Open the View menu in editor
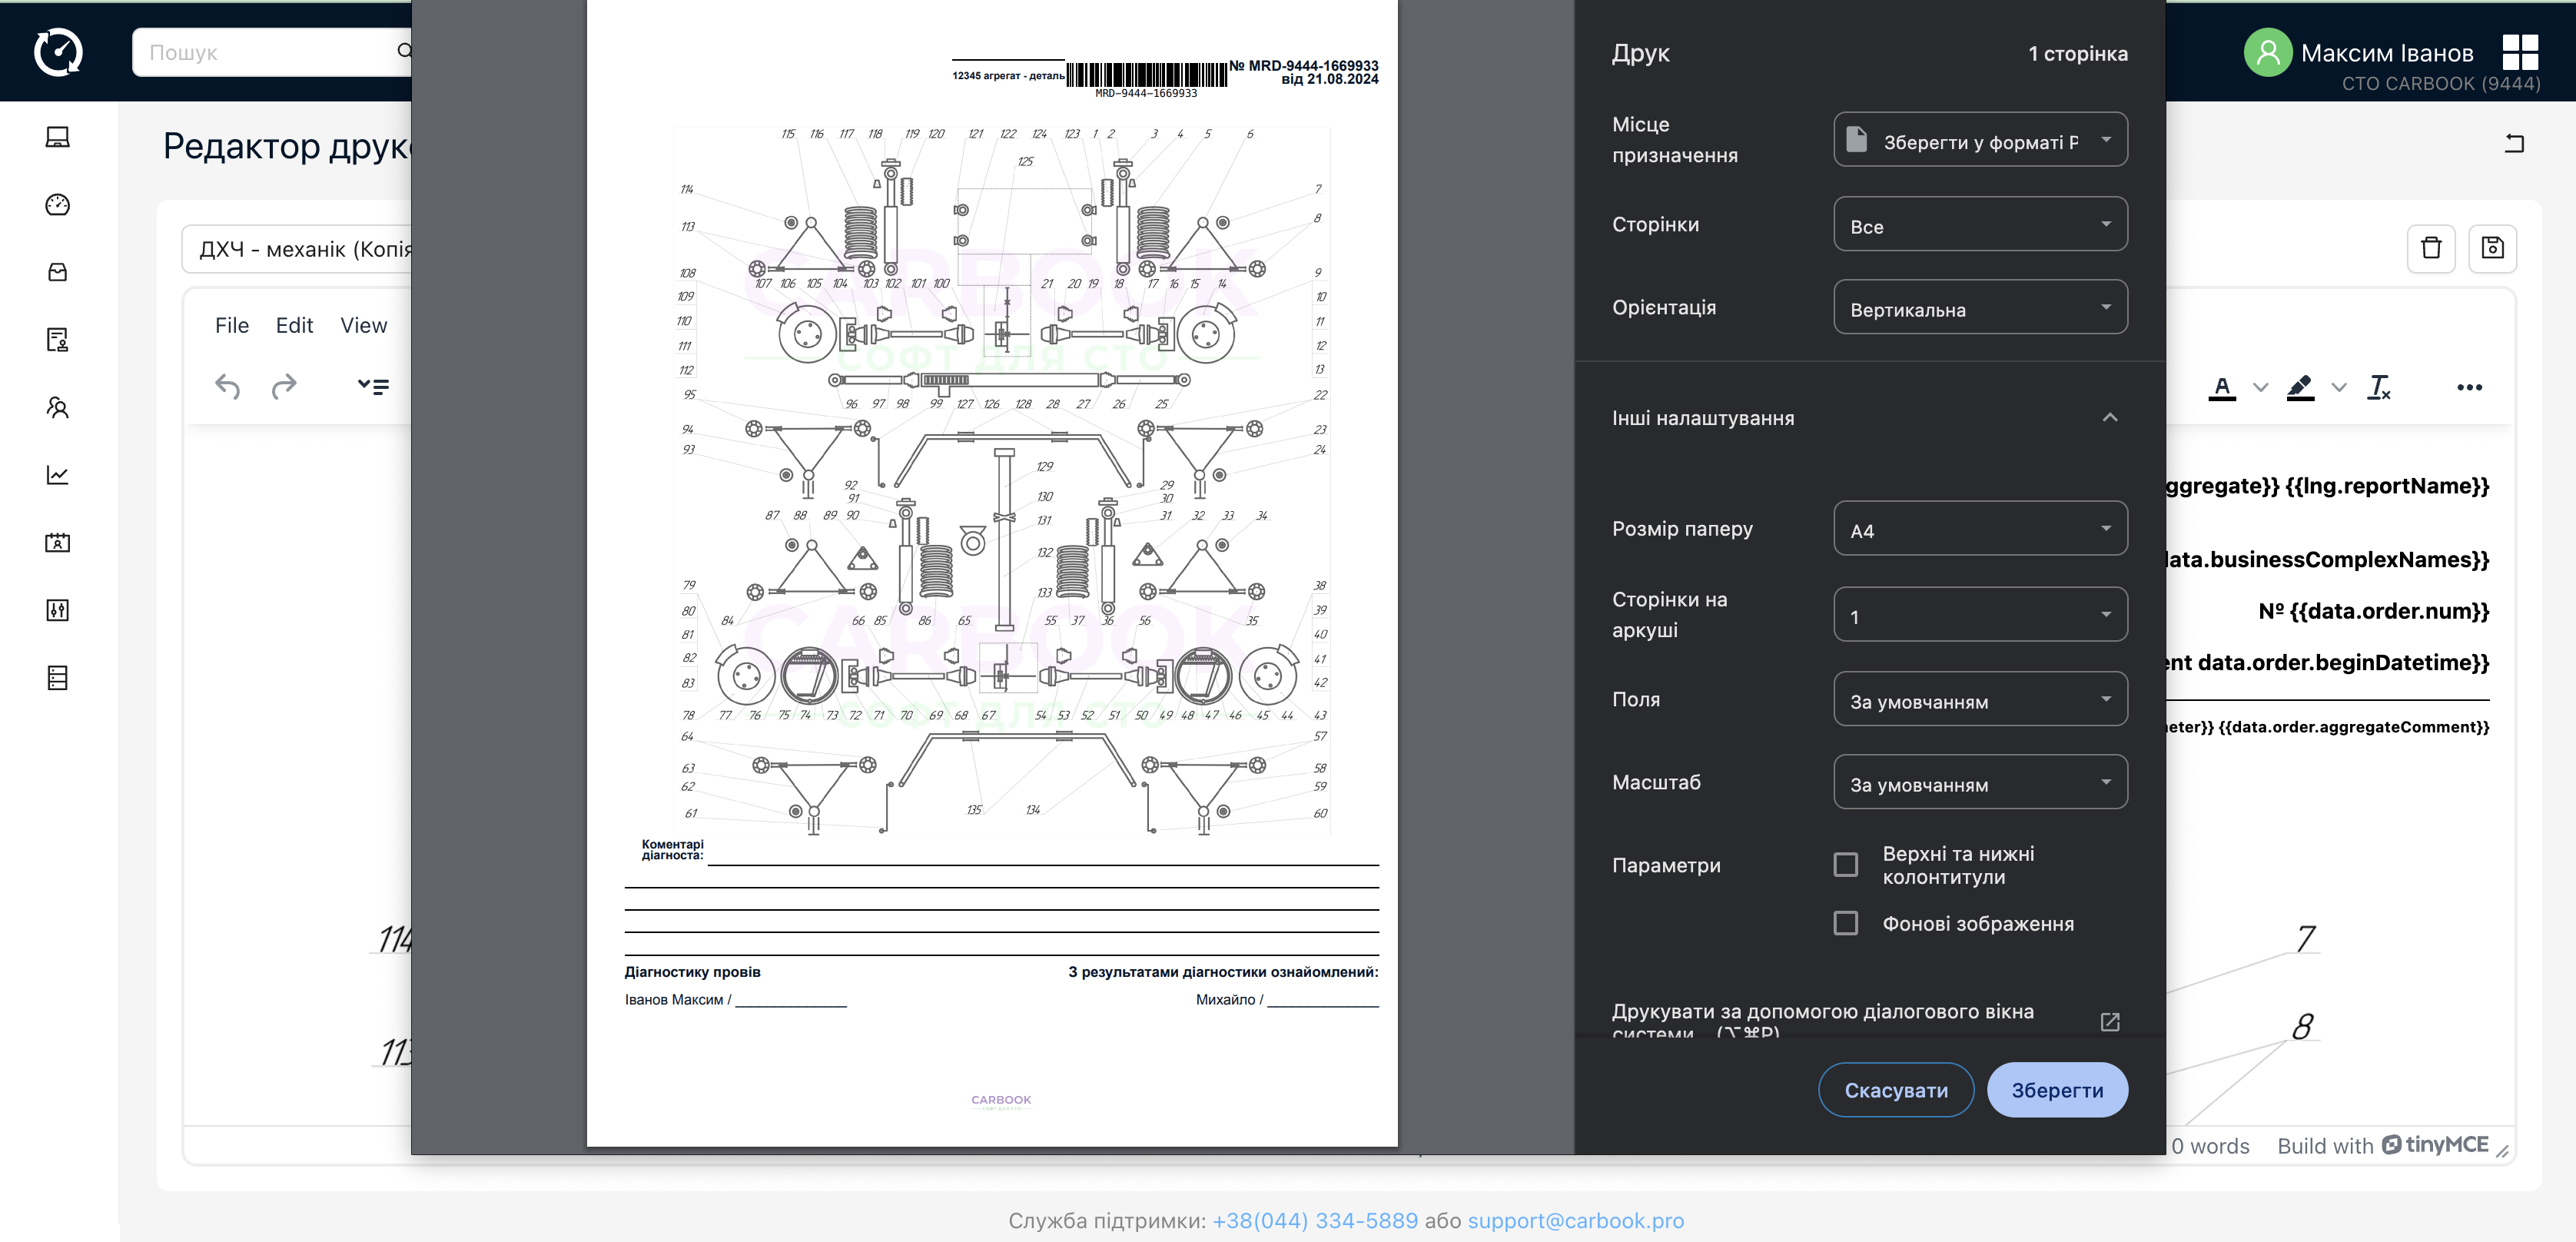 [x=363, y=325]
